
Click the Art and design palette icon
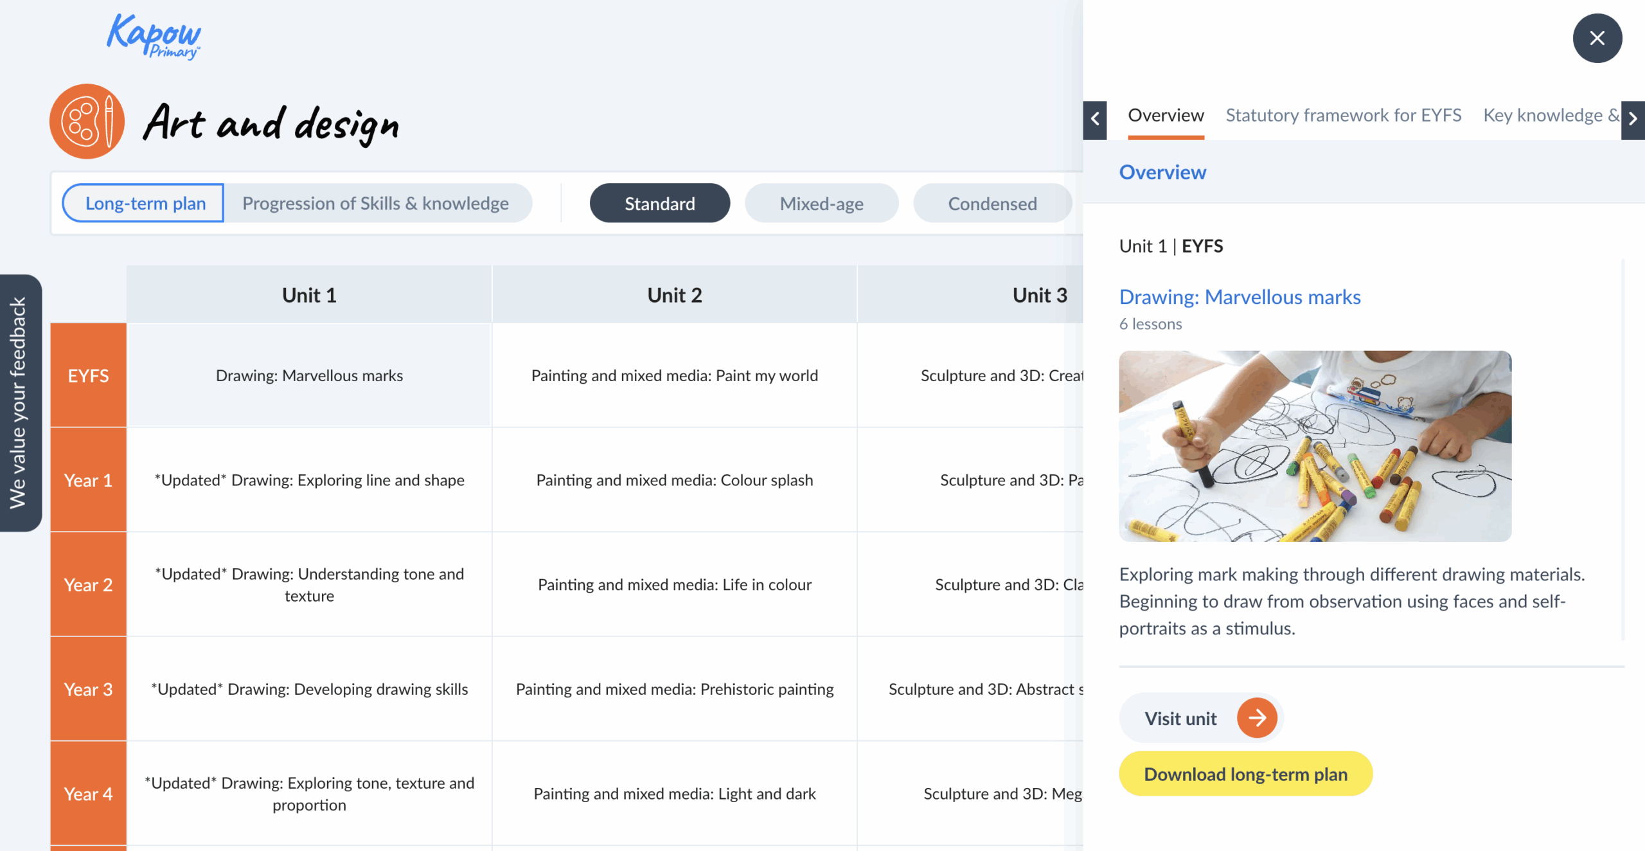tap(87, 121)
